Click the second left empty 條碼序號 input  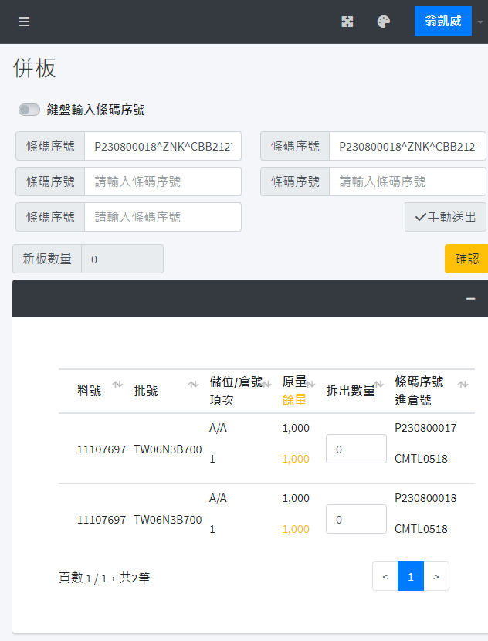163,181
